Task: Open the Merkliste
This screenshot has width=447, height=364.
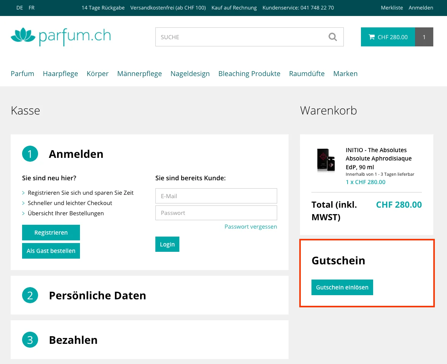Action: (392, 8)
